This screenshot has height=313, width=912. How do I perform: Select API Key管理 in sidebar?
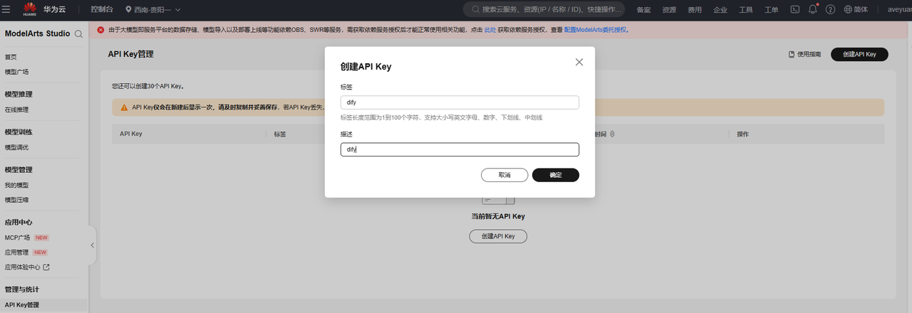tap(22, 305)
